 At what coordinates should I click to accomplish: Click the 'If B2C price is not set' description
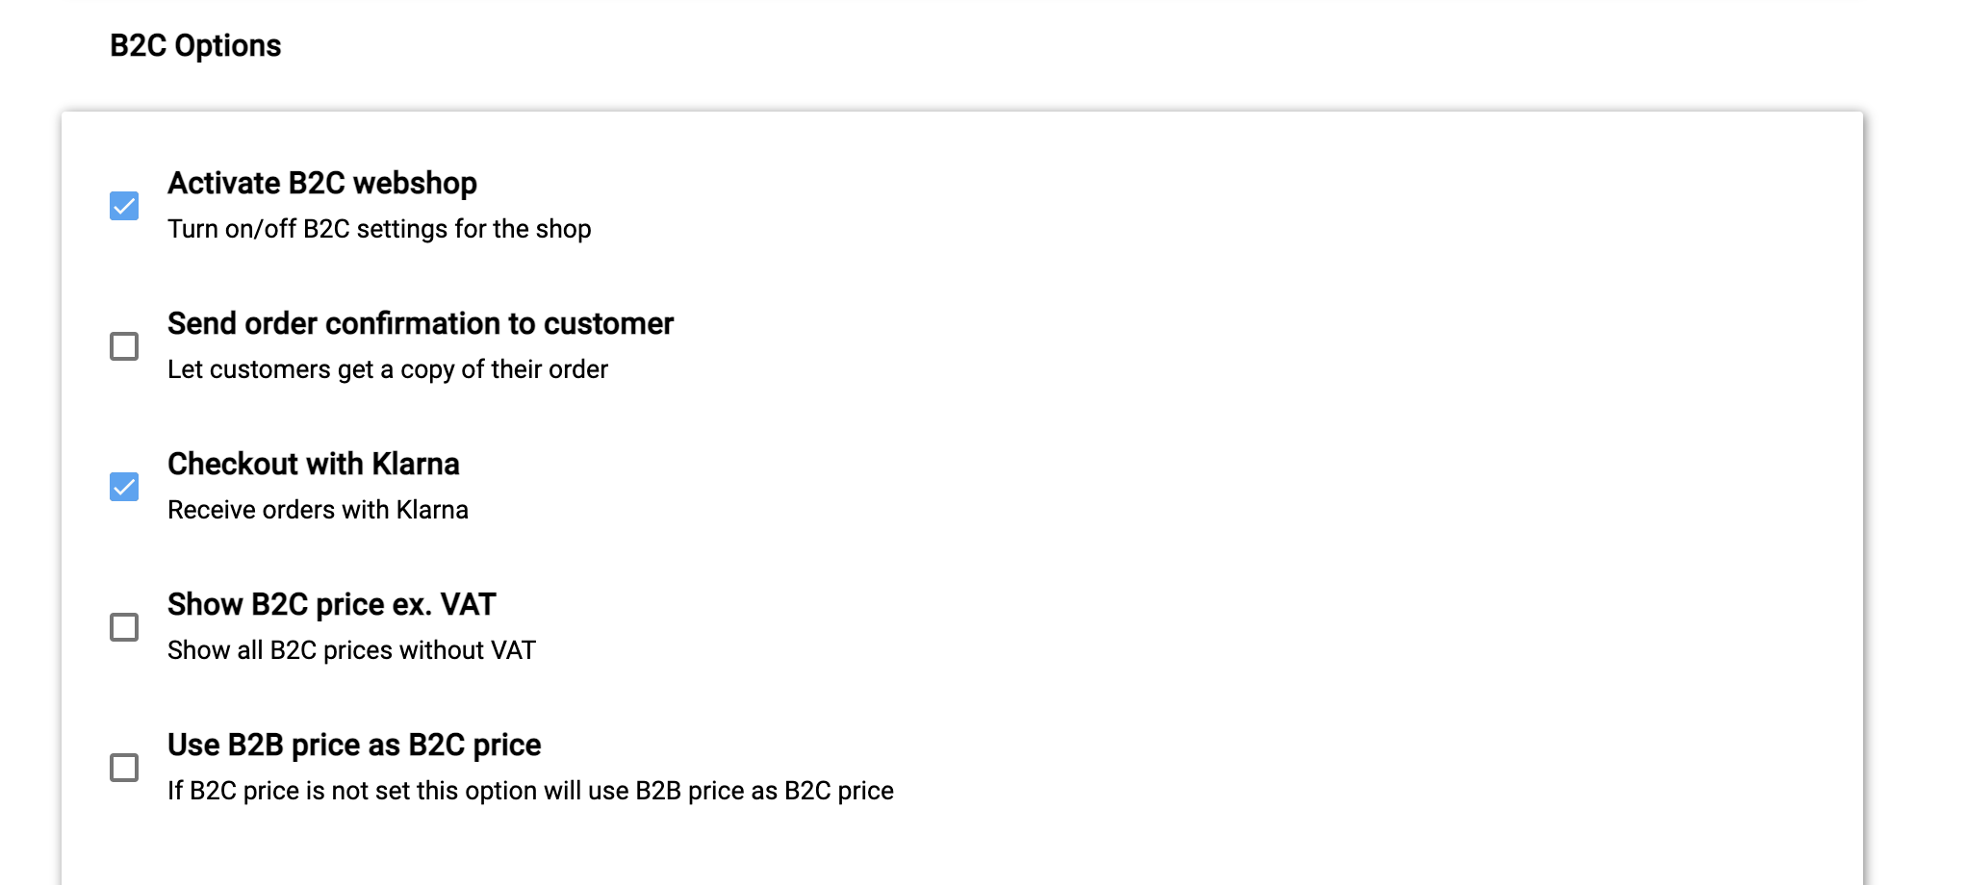pos(529,791)
